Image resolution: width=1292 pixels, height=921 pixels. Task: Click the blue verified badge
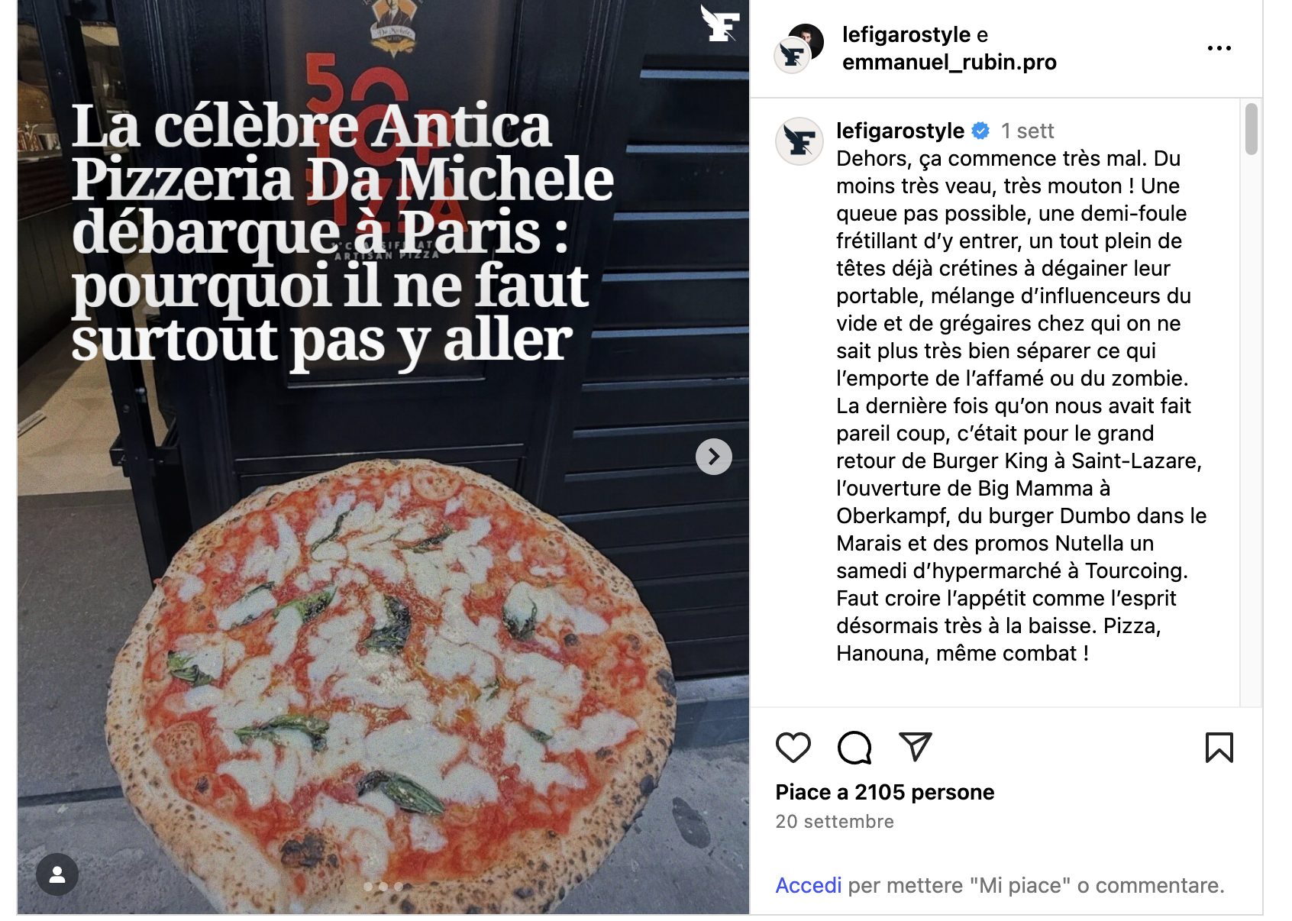(980, 131)
